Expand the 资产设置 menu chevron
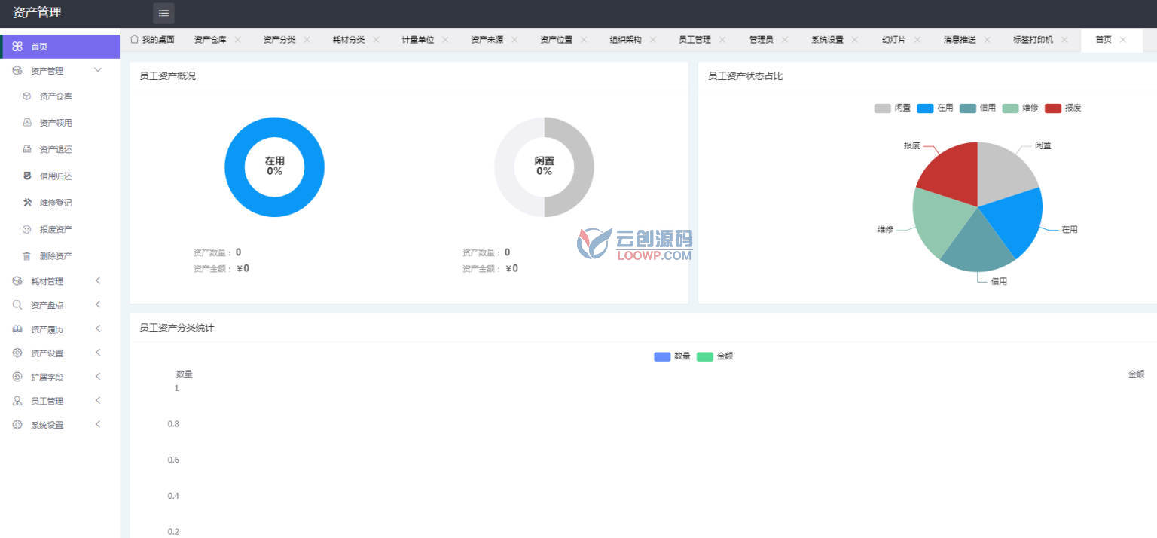This screenshot has width=1157, height=538. 98,353
